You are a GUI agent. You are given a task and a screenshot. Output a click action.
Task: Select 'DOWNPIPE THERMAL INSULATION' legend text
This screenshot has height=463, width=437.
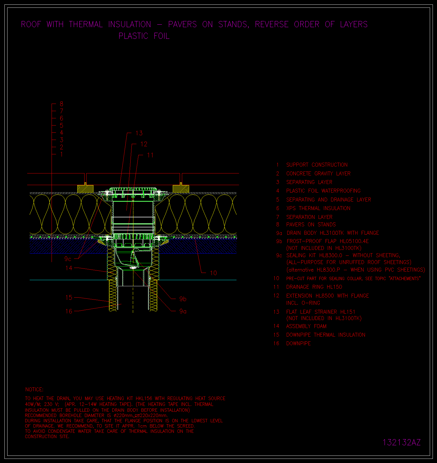pos(326,335)
